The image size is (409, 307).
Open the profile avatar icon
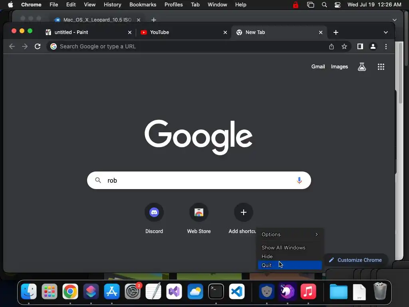[373, 46]
